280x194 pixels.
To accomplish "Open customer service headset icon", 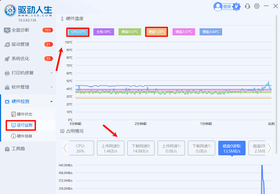I will [x=247, y=6].
